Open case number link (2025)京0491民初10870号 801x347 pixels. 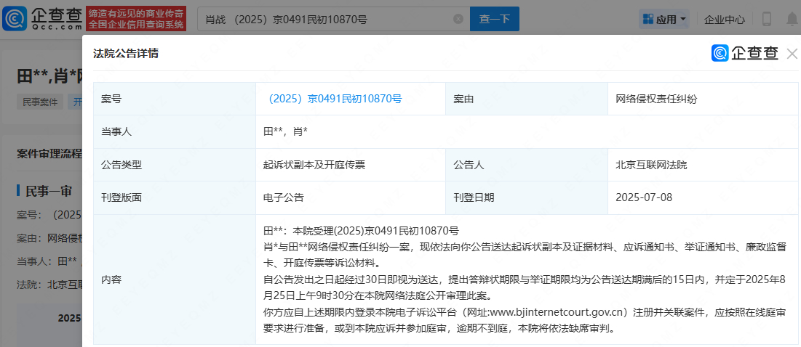click(x=335, y=99)
